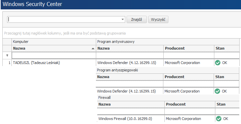This screenshot has height=124, width=241.
Task: Click Program antywirusowy band header
Action: coord(168,42)
